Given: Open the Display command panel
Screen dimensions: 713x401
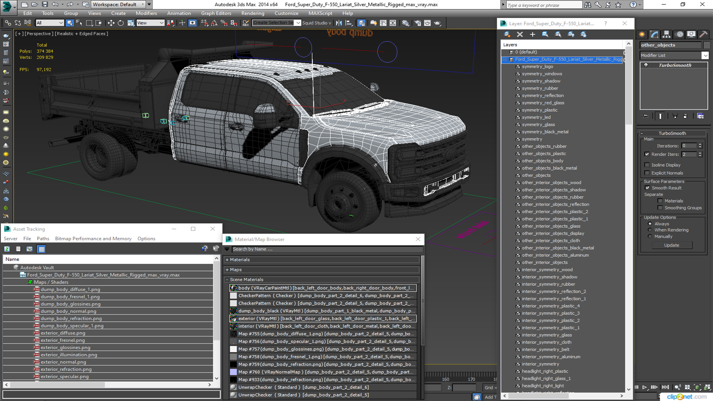Looking at the screenshot, I should tap(691, 34).
